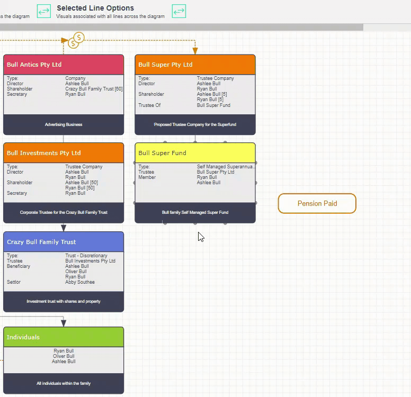Select the Bull Antics Pty Ltd header

point(64,65)
